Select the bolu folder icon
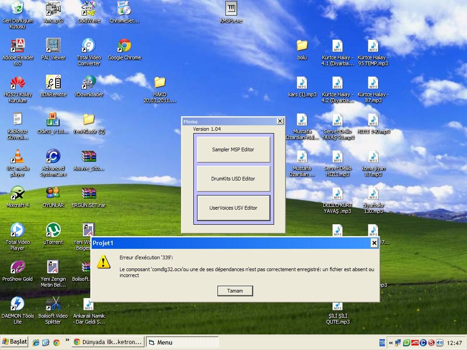Image resolution: width=467 pixels, height=350 pixels. click(302, 46)
